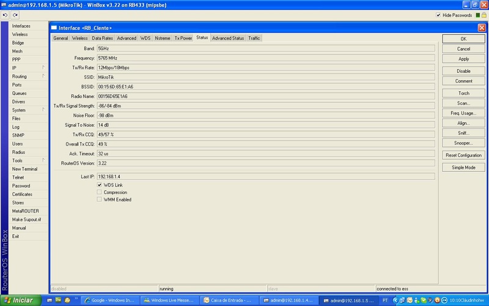Click the BSSID field value

tap(266, 86)
